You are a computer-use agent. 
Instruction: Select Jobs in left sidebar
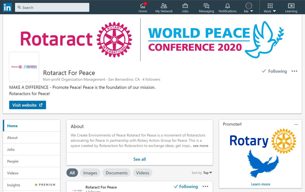32,149
